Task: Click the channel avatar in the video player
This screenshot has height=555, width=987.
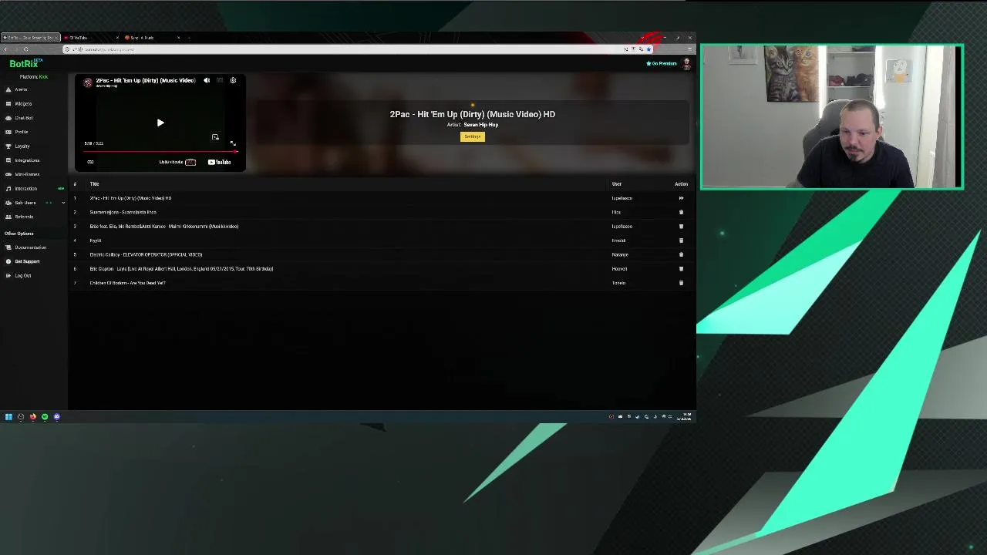Action: pyautogui.click(x=88, y=82)
